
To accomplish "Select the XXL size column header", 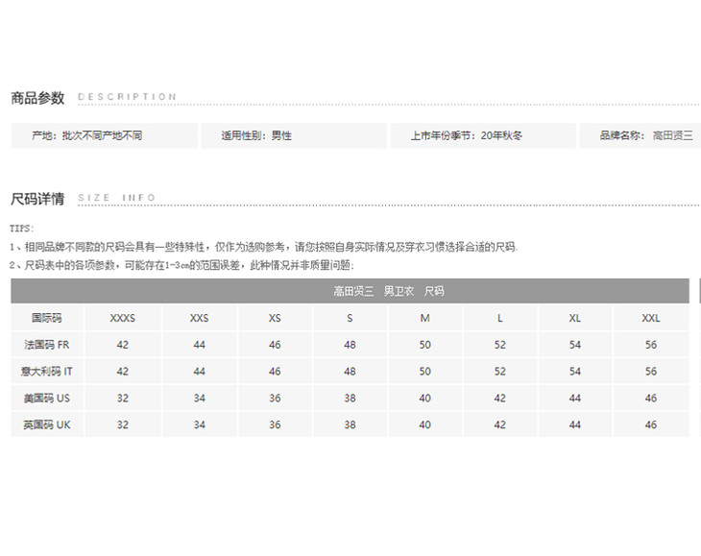I will point(651,318).
